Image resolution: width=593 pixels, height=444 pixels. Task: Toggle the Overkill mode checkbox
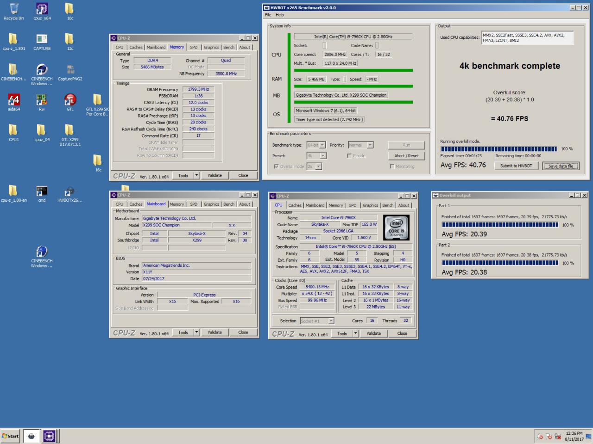277,166
